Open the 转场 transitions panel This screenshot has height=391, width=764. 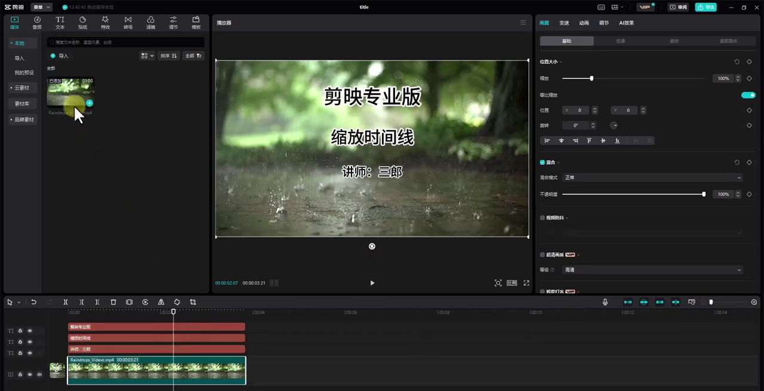click(128, 23)
